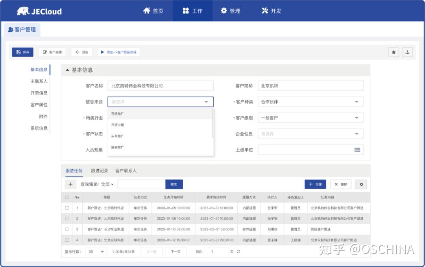Click the 创建 create button
The height and width of the screenshot is (267, 425).
[x=315, y=184]
